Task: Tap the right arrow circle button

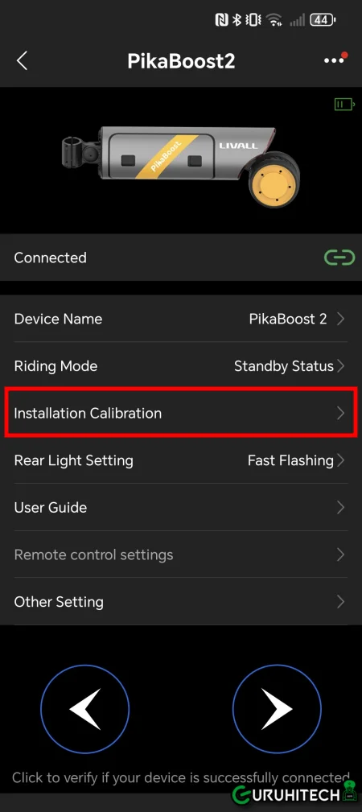Action: pyautogui.click(x=277, y=710)
